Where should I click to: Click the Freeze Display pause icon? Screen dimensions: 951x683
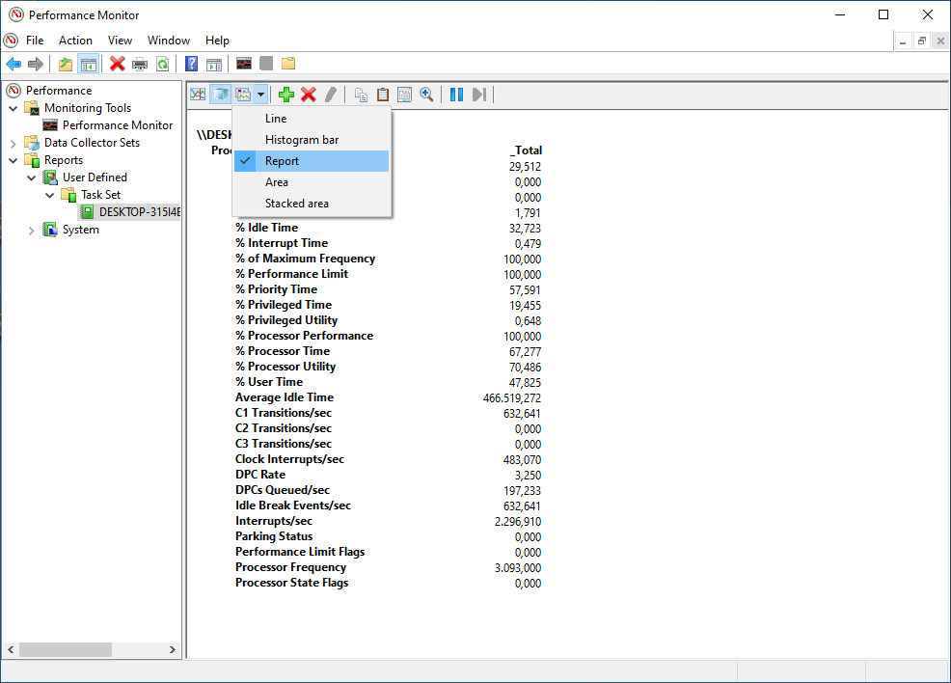[453, 94]
